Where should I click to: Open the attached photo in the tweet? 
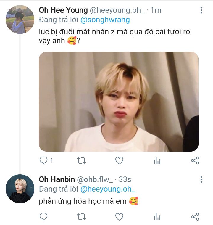pos(119,102)
